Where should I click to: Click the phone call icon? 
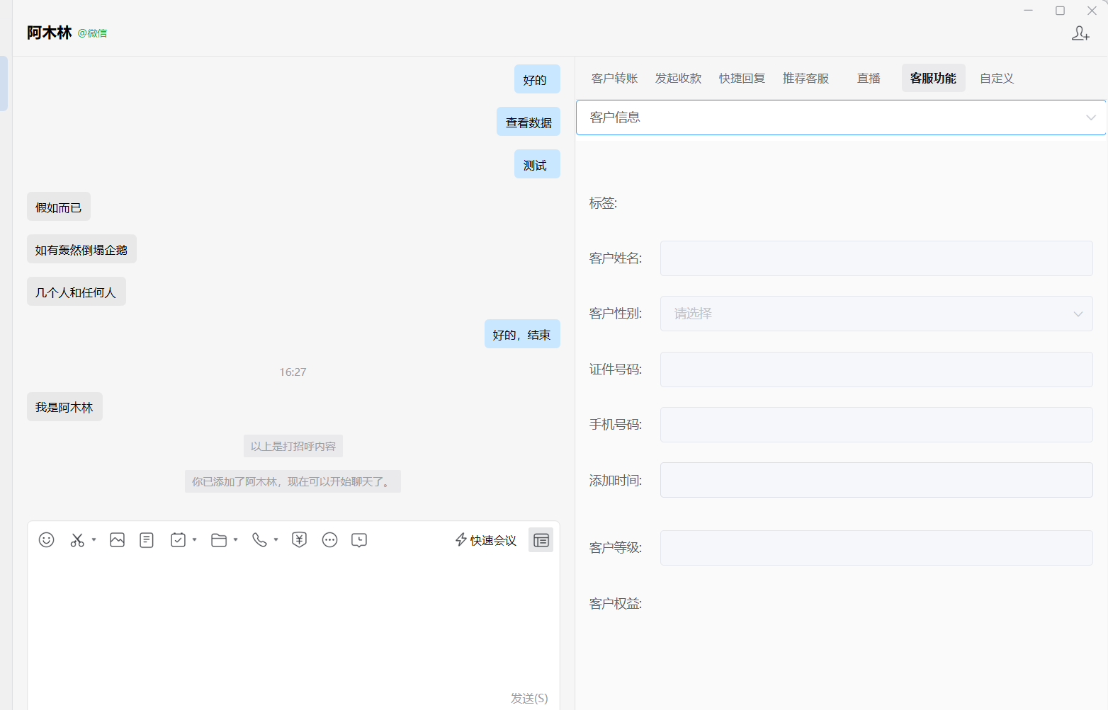pos(259,540)
